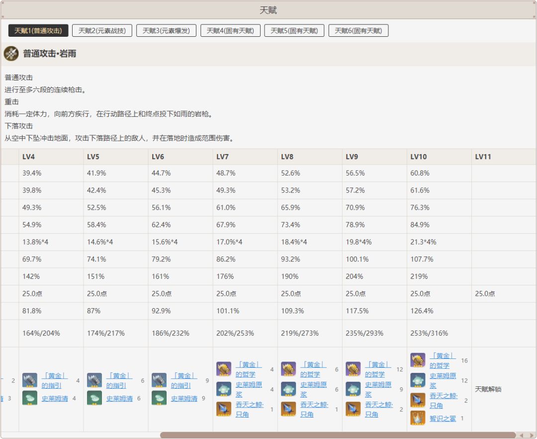Select the 天赋6(固有天赋) tab
The image size is (537, 439).
tap(358, 30)
